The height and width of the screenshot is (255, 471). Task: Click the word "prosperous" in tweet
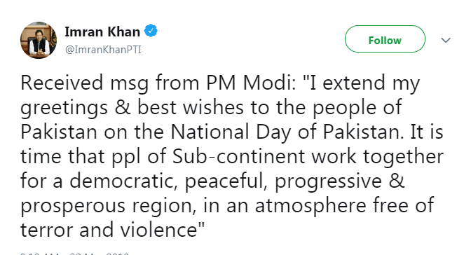click(x=73, y=207)
